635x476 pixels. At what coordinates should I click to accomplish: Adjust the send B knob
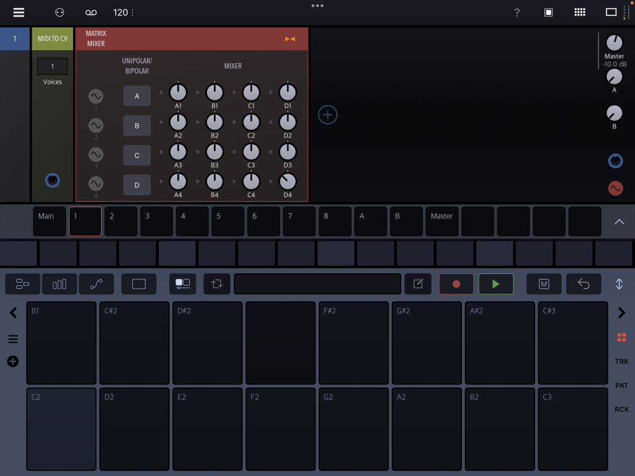coord(615,113)
